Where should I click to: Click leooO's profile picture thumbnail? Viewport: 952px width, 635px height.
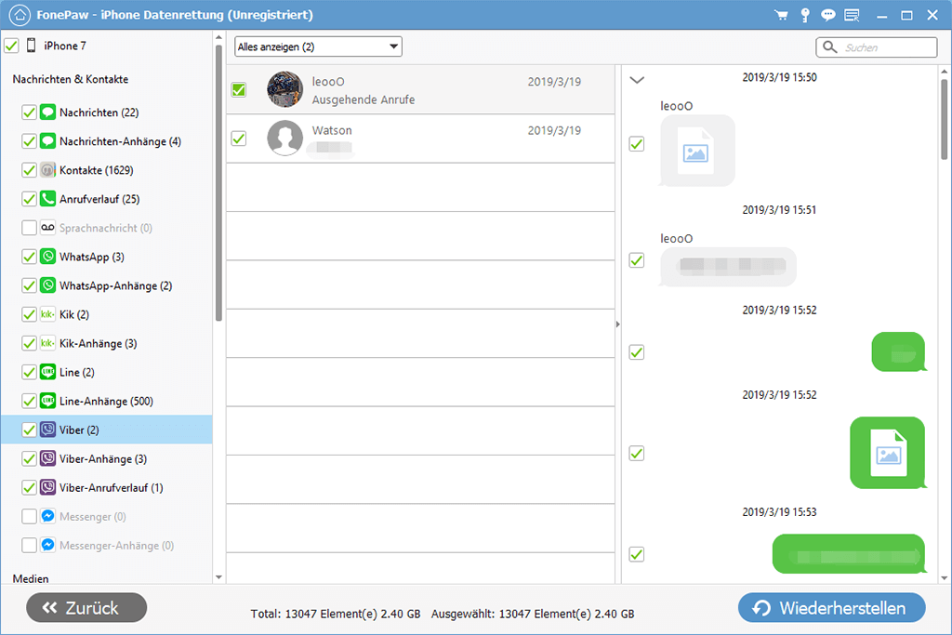[x=284, y=89]
